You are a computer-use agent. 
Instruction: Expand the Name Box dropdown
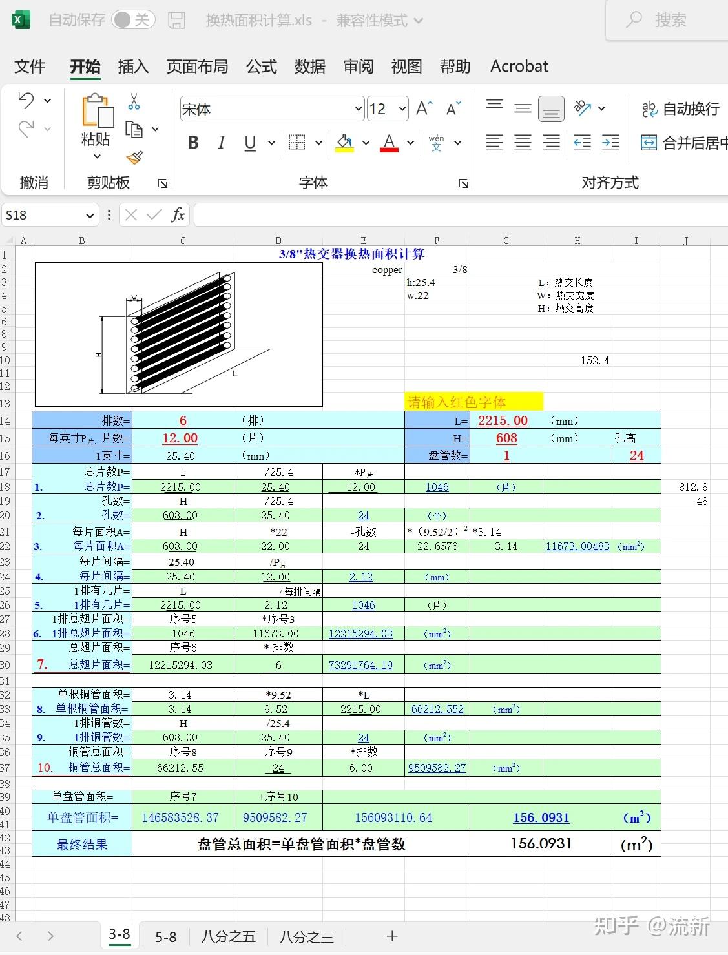coord(90,215)
